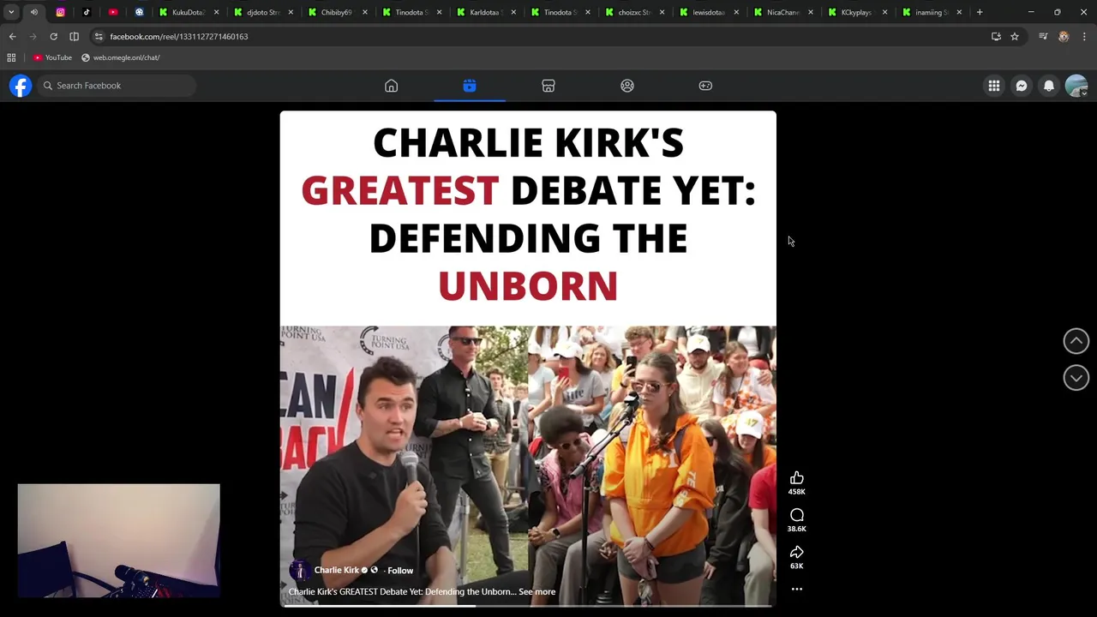
Task: Open the Reels tab icon in Facebook nav
Action: pyautogui.click(x=470, y=86)
